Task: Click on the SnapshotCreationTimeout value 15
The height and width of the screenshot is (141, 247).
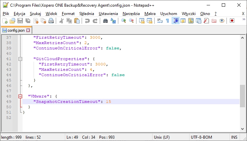Action: [108, 102]
